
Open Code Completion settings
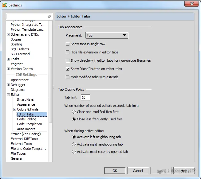30,124
